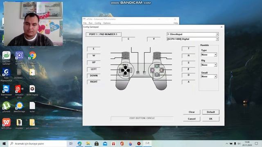Screen dimensions: 262x147
Task: Open 1: DirectInput device dropdown
Action: 192,34
